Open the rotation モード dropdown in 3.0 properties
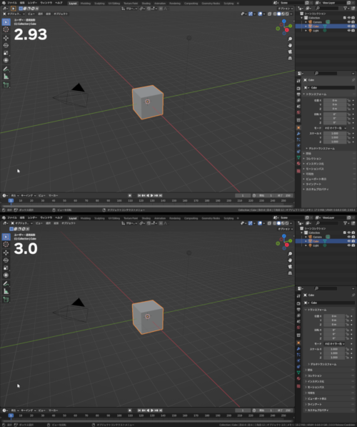 click(x=334, y=344)
